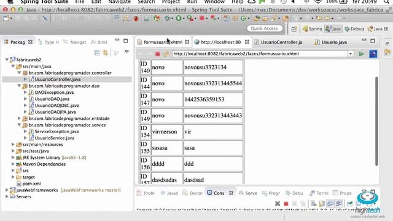Open the Problems view tab
This screenshot has height=221, width=393.
pyautogui.click(x=146, y=193)
